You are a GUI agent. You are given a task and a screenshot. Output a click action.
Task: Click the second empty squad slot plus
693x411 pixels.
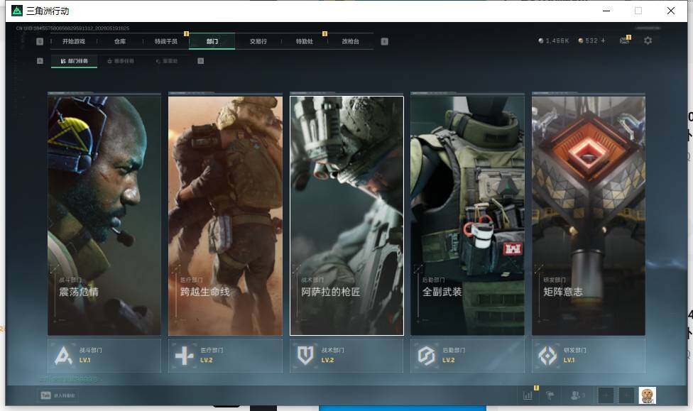pos(626,395)
